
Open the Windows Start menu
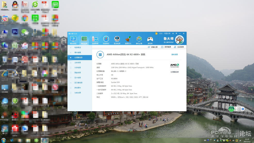click(x=3, y=140)
